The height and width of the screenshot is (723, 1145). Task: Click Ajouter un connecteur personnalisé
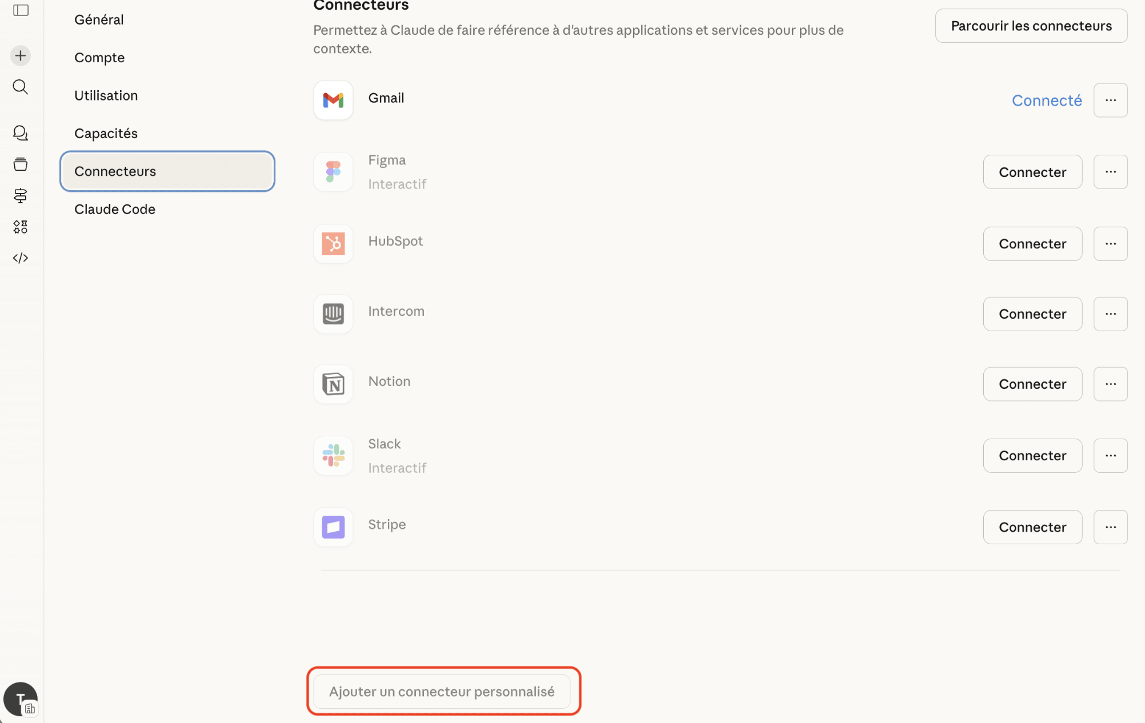click(442, 692)
